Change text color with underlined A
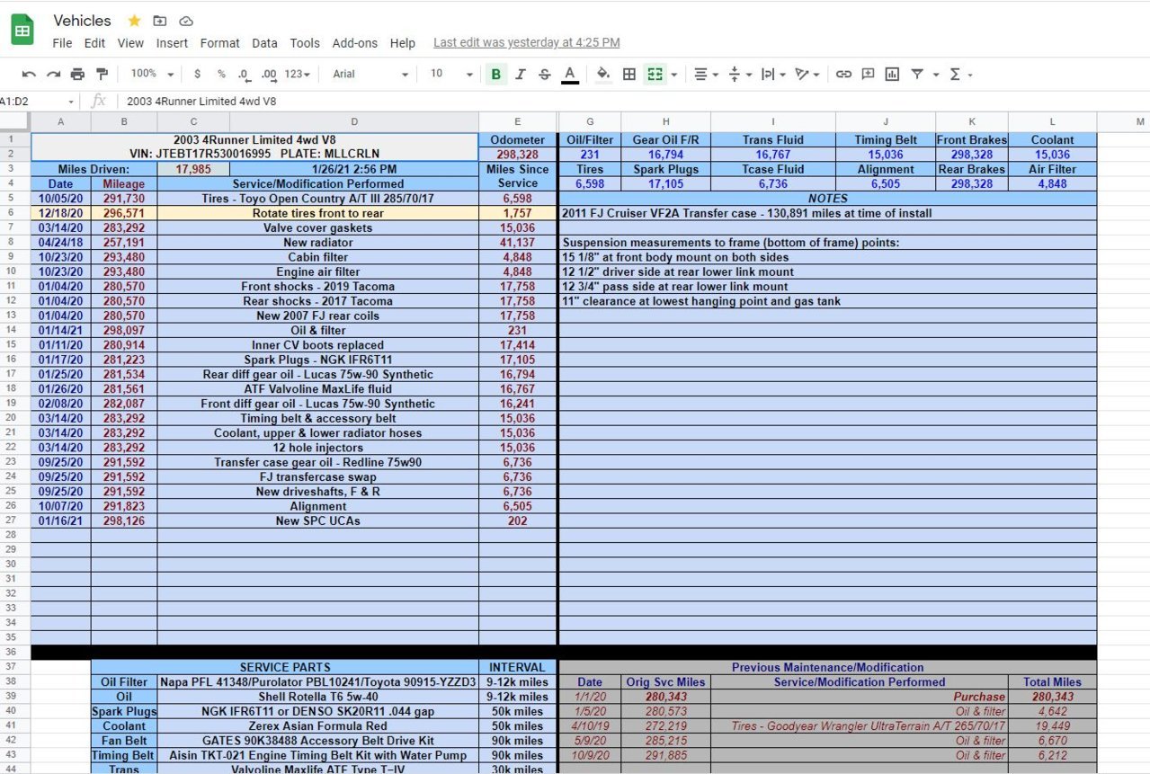Viewport: 1150px width, 774px height. coord(569,74)
